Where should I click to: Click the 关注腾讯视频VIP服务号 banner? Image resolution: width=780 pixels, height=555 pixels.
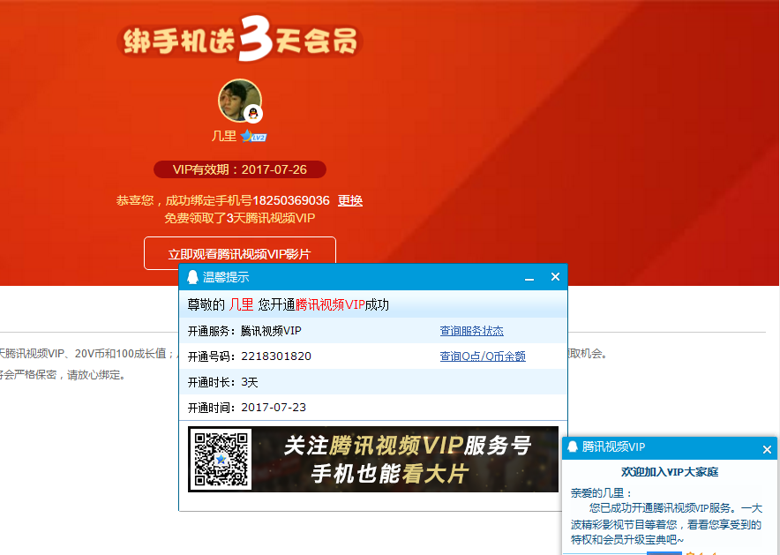click(x=373, y=459)
